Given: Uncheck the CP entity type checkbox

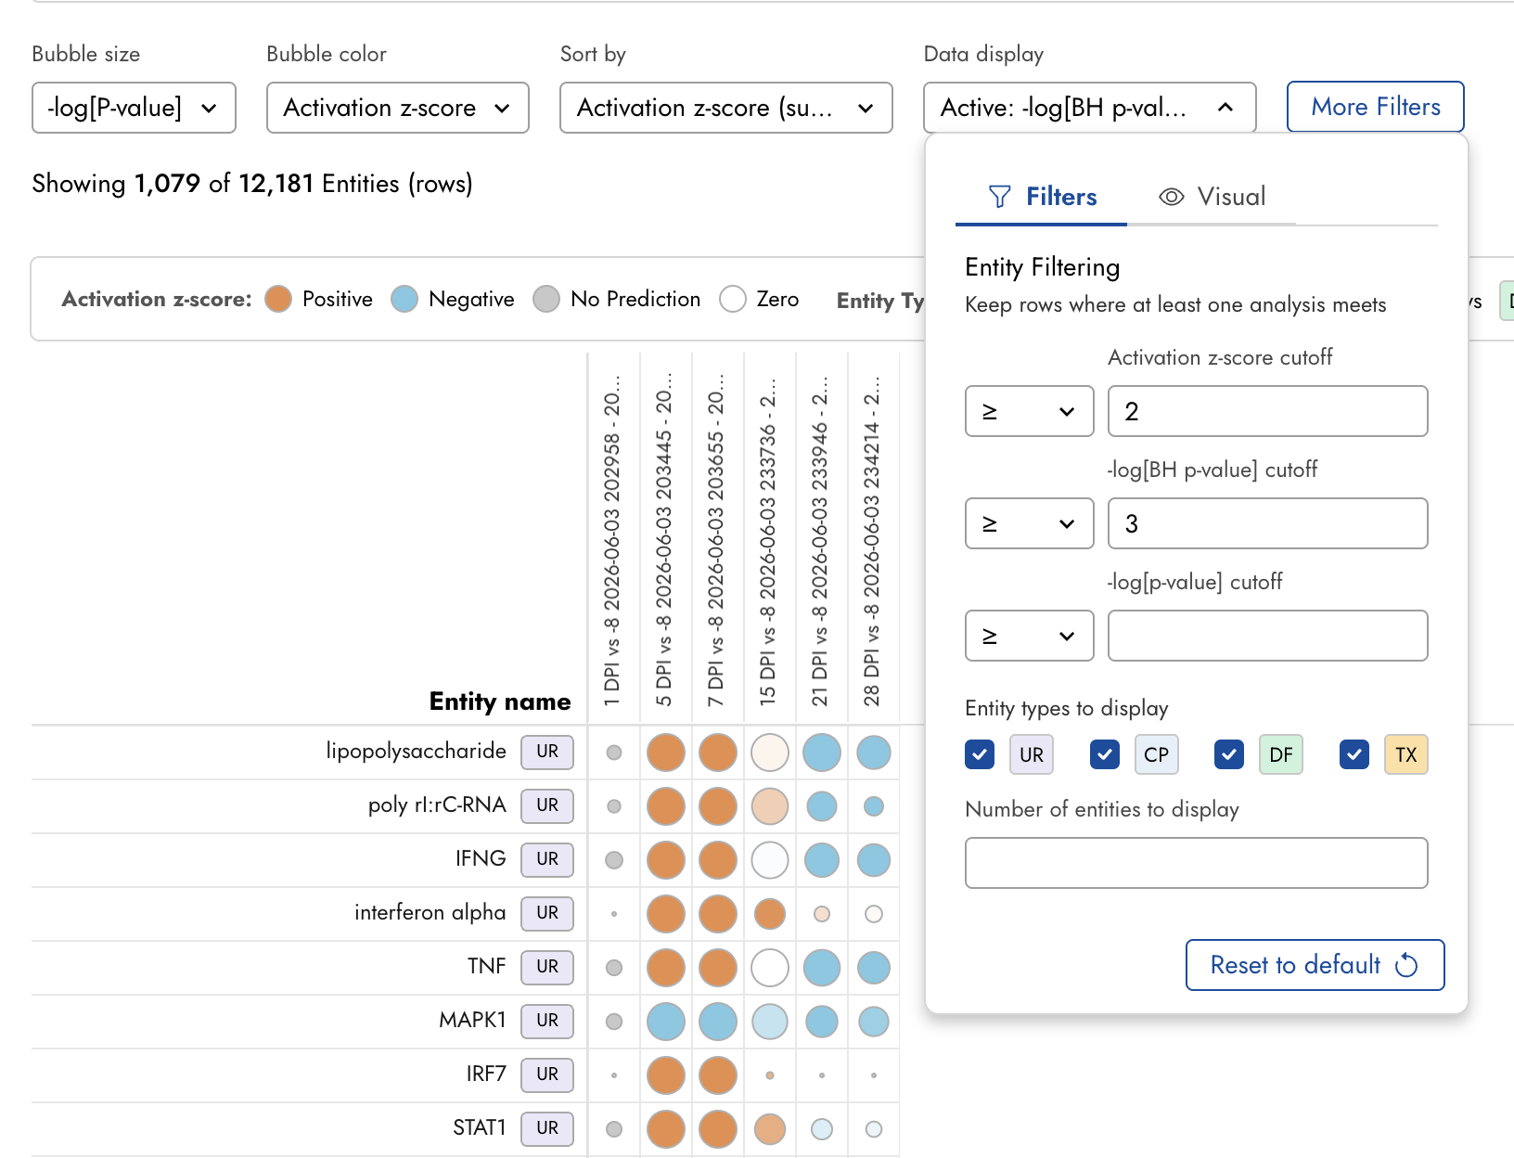Looking at the screenshot, I should tap(1105, 754).
